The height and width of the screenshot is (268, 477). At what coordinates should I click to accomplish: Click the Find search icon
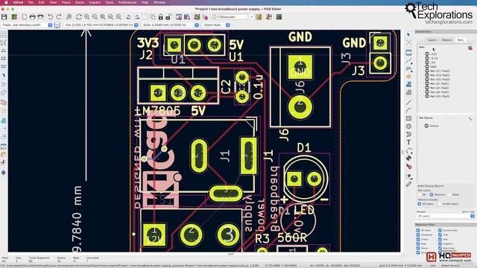tap(69, 17)
